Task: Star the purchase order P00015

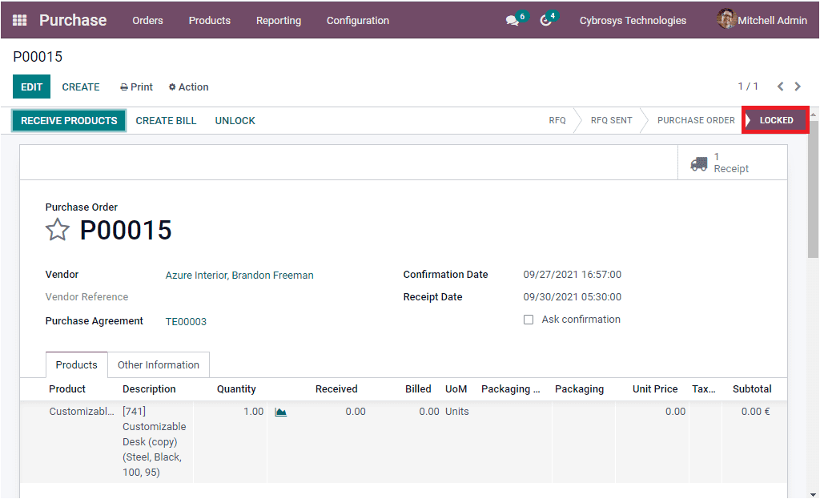Action: [x=57, y=230]
